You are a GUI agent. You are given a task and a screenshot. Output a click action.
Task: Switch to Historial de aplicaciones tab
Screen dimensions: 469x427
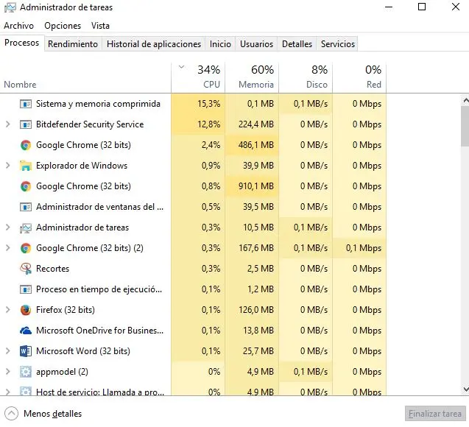point(154,44)
